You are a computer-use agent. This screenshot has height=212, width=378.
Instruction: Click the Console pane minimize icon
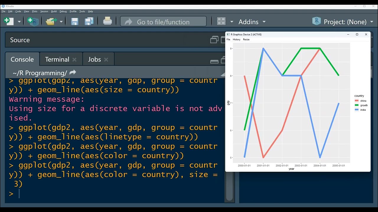pos(214,61)
